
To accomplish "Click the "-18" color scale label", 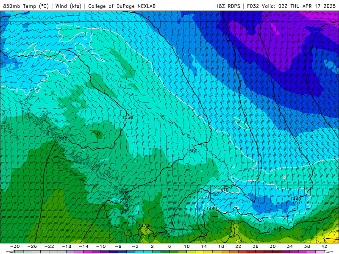I will click(67, 246).
